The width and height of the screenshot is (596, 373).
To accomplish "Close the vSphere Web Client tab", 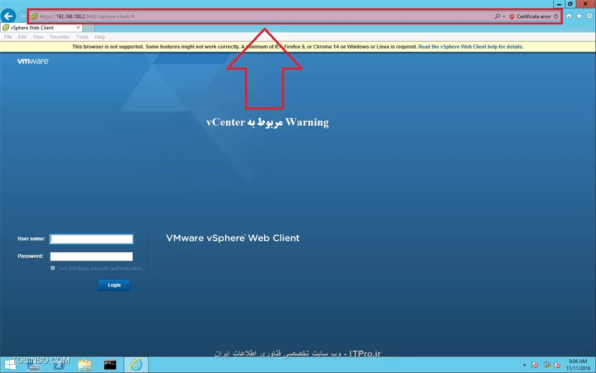I will pos(79,27).
